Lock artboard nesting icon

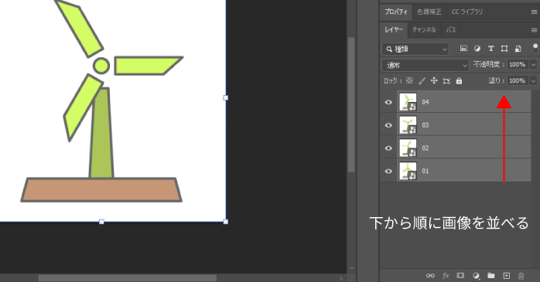(x=446, y=81)
